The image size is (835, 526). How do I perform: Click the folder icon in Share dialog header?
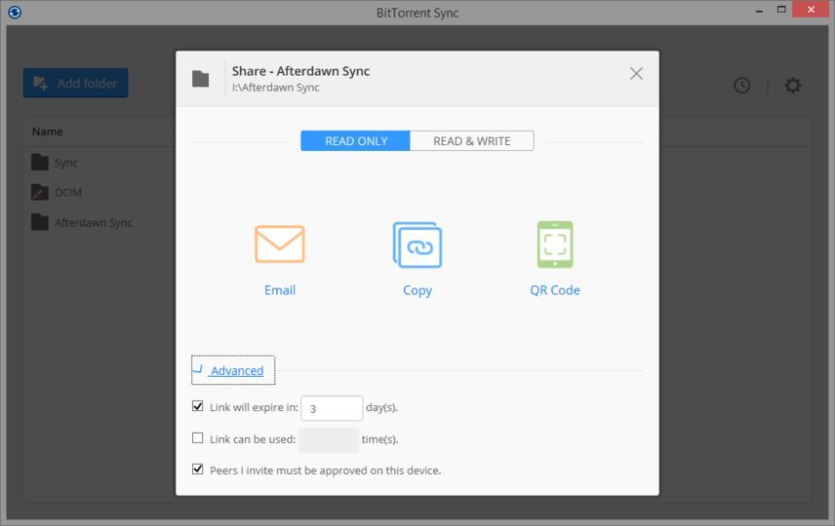(x=200, y=79)
